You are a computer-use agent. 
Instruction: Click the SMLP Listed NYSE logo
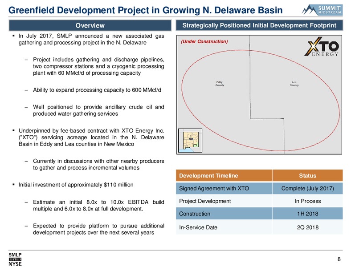(15, 259)
